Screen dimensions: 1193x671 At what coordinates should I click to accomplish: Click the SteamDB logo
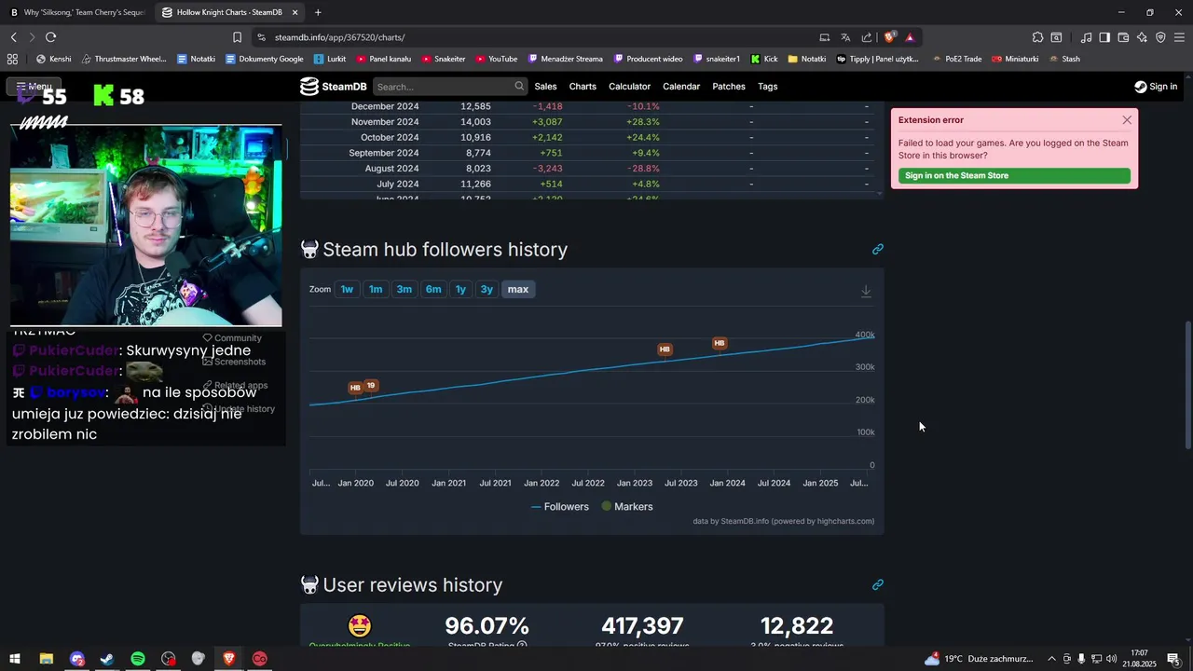coord(333,87)
